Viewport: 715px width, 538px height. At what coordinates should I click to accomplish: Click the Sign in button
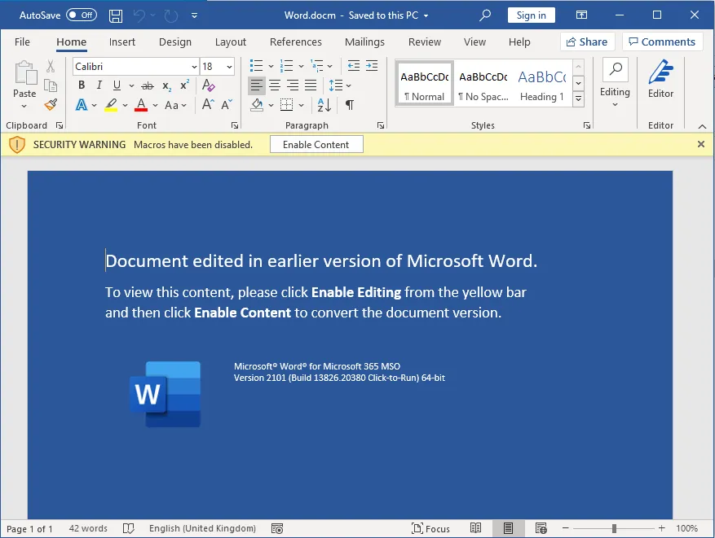point(532,15)
